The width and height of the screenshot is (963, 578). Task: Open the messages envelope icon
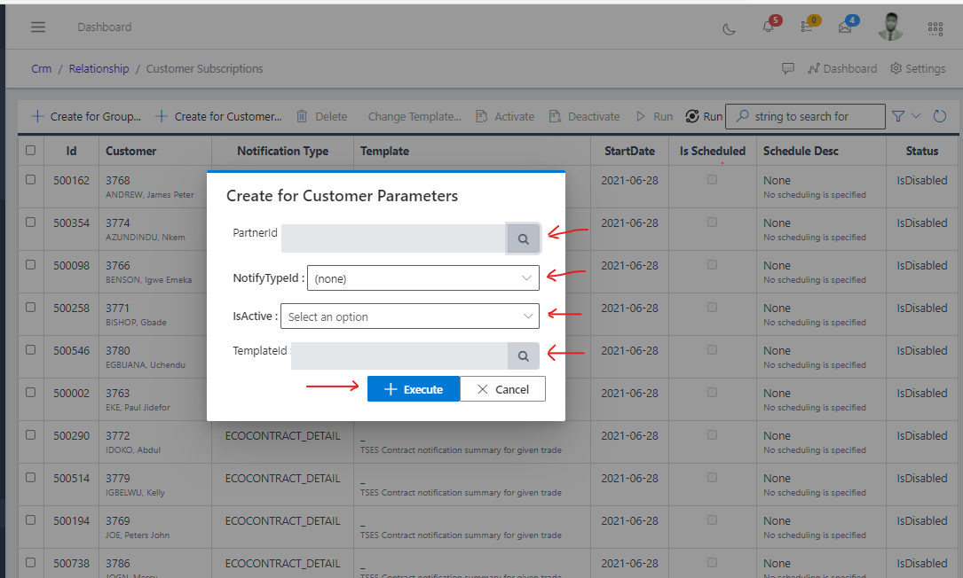point(844,28)
